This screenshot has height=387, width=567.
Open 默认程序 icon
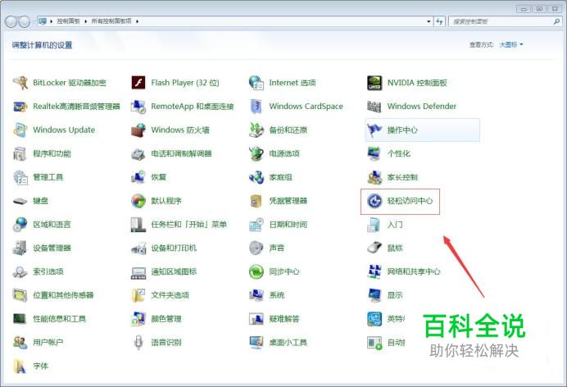pyautogui.click(x=138, y=201)
